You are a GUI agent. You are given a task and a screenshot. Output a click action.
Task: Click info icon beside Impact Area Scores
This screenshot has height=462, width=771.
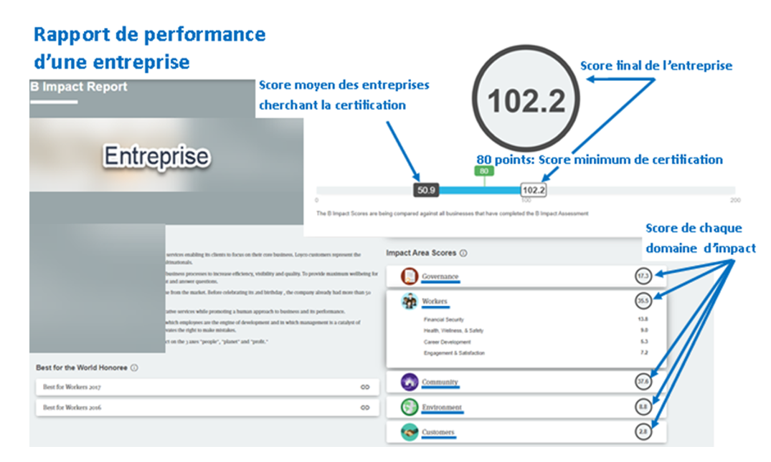coord(463,253)
